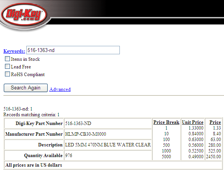Screen dimensions: 224x172
Task: Click unit price 0.63000
Action: pos(196,140)
